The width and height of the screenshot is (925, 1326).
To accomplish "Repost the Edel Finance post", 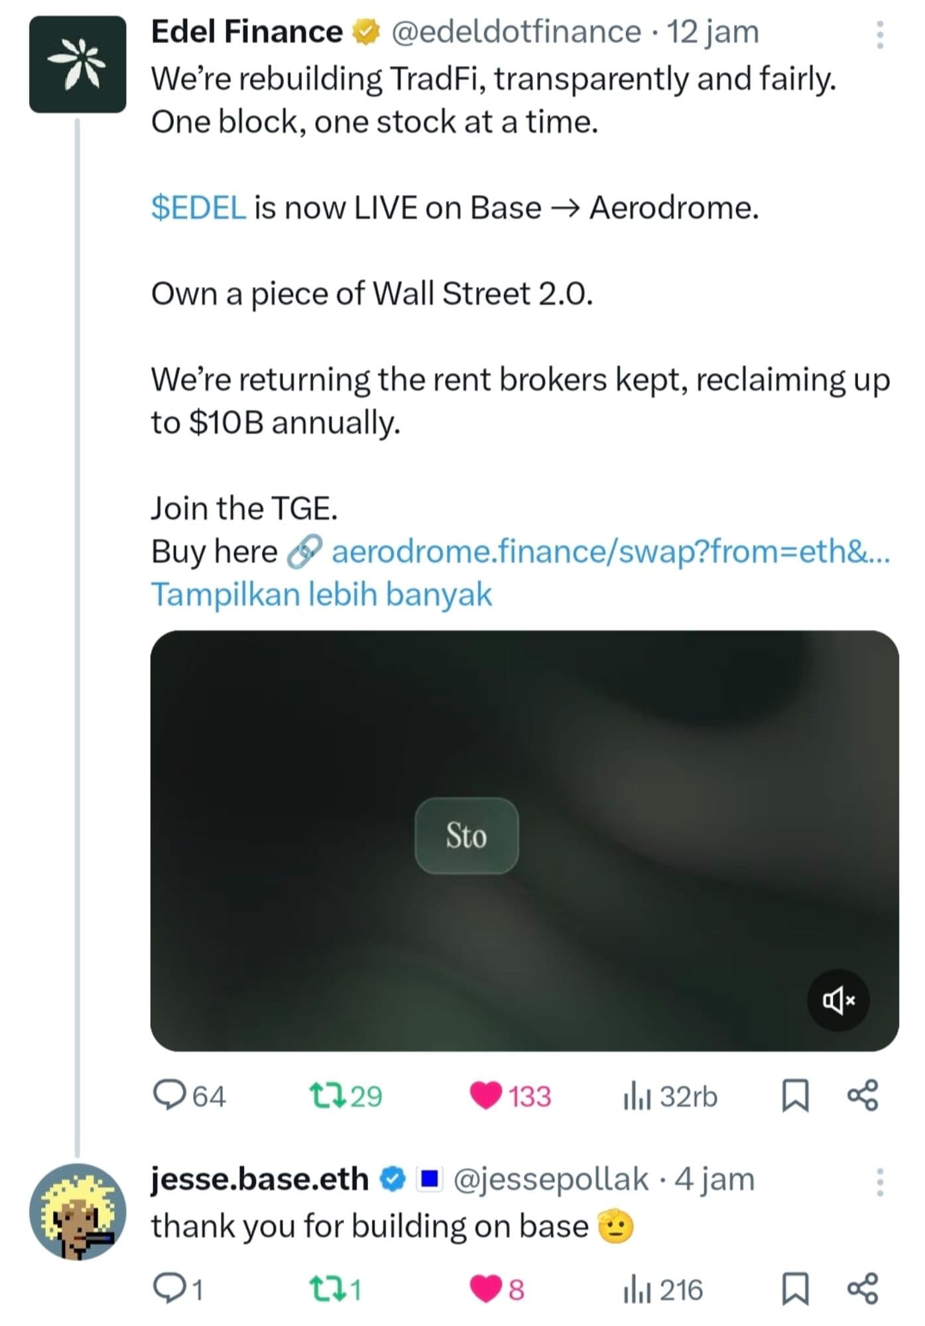I will (328, 1095).
